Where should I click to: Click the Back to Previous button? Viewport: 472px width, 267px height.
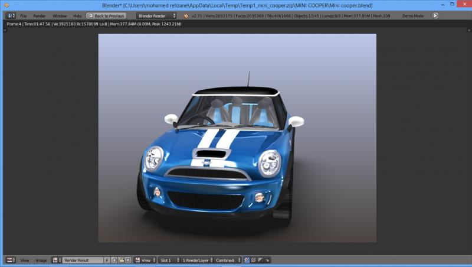tap(106, 16)
